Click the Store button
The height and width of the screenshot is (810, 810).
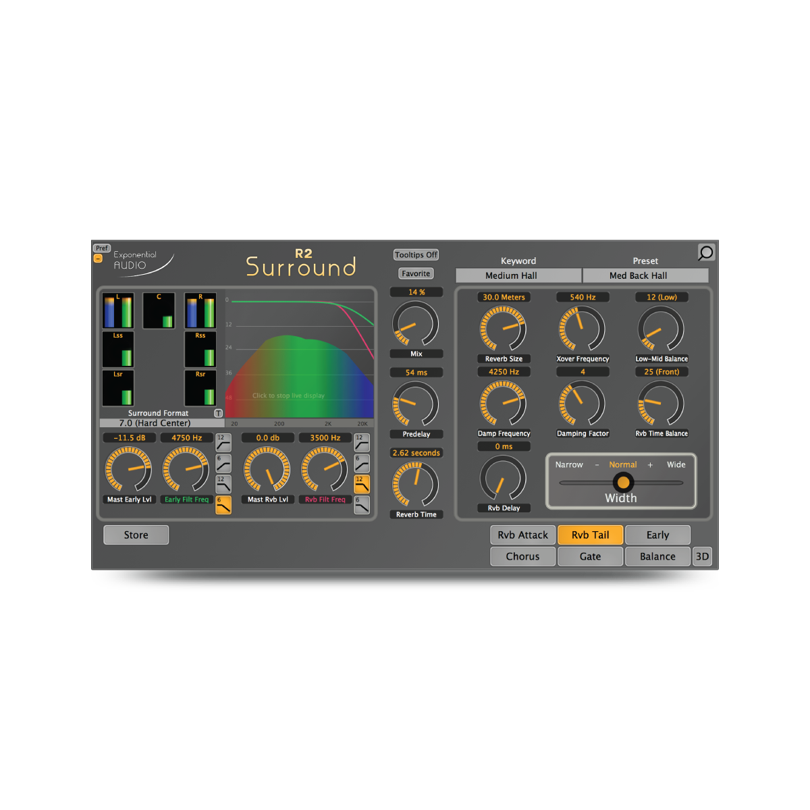coord(136,535)
